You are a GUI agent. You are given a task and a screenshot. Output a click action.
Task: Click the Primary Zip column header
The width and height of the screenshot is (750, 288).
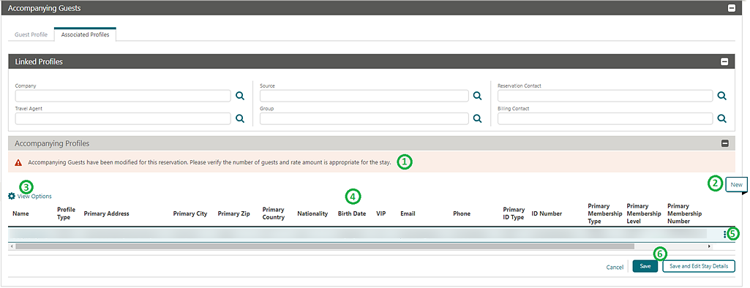[234, 213]
